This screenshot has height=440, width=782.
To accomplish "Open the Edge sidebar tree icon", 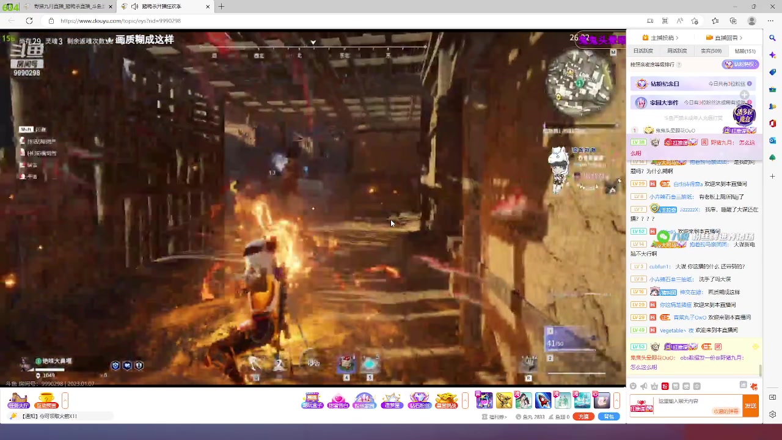I will 773,158.
